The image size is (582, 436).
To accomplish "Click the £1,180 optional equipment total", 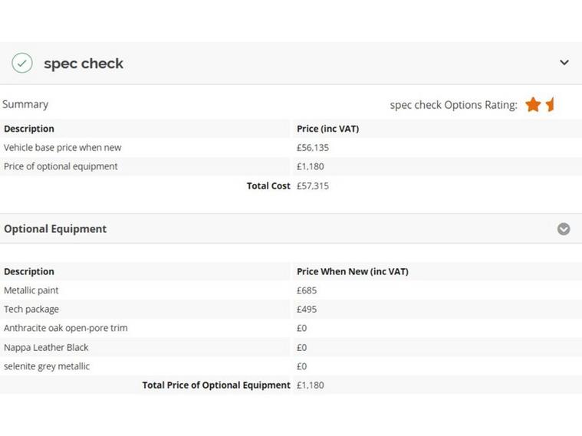I will [311, 385].
